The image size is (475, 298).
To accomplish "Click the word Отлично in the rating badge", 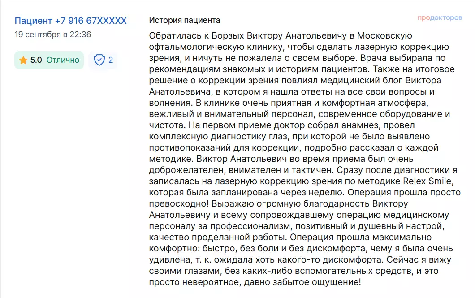I will (63, 60).
